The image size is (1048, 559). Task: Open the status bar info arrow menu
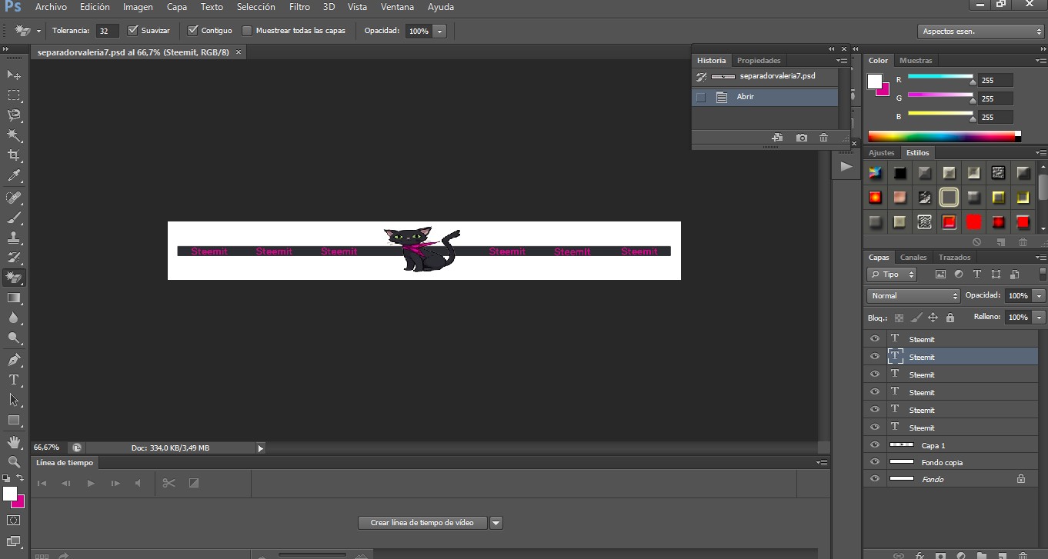point(260,448)
